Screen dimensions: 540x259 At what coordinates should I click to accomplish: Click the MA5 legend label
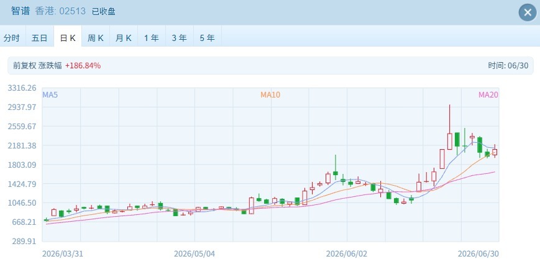tap(50, 94)
